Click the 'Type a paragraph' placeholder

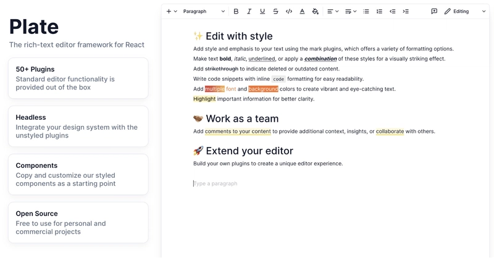[x=216, y=183]
